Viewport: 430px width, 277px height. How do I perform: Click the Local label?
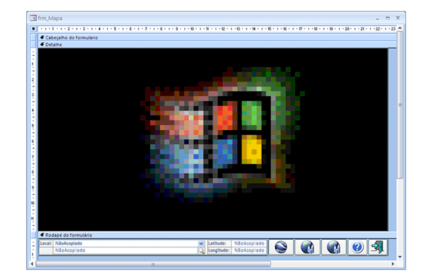pos(46,243)
